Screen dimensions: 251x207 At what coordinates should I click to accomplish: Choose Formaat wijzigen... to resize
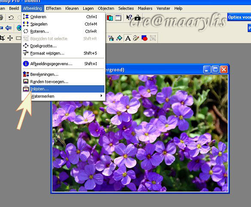point(64,53)
